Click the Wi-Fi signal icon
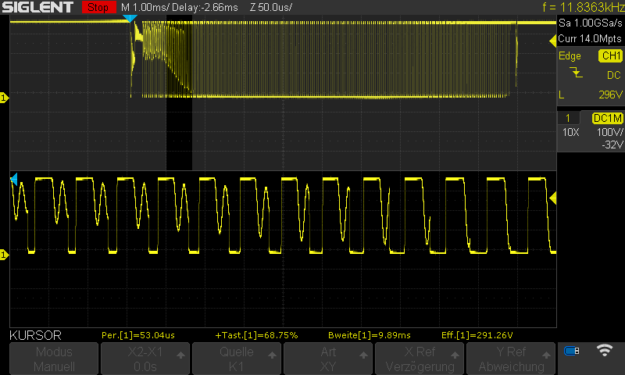The image size is (625, 375). click(604, 350)
